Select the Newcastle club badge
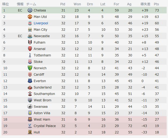Viewport: 168px width, 138px height. [x=30, y=36]
